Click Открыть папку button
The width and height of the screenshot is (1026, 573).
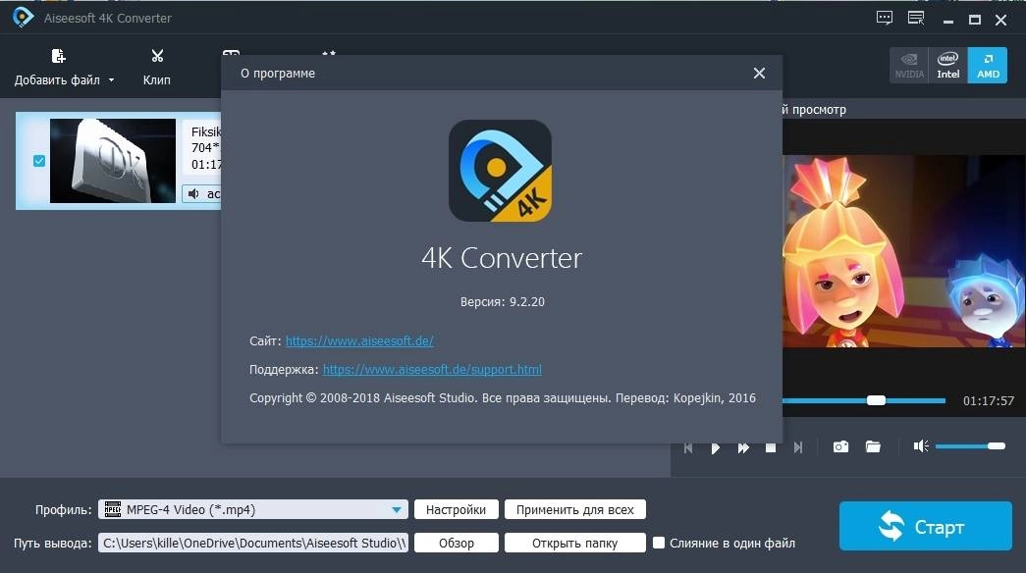click(575, 543)
